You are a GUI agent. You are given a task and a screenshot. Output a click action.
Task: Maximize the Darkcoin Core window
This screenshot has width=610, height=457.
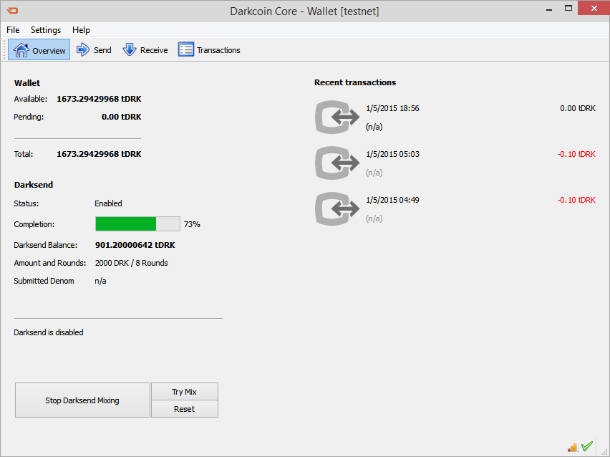tap(568, 8)
